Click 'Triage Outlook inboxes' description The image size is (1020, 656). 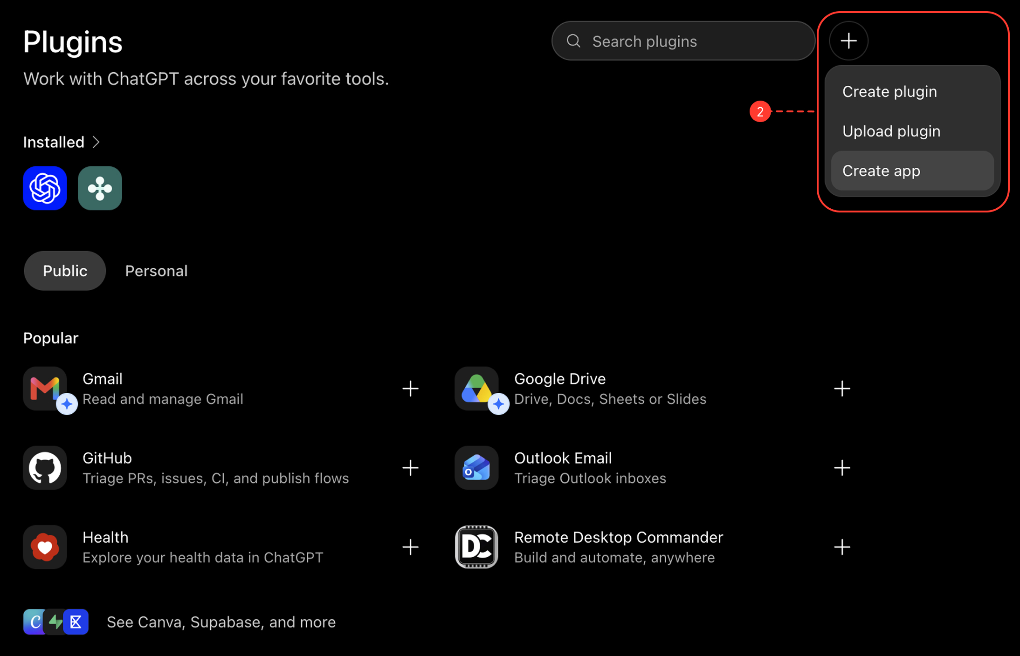pyautogui.click(x=590, y=478)
